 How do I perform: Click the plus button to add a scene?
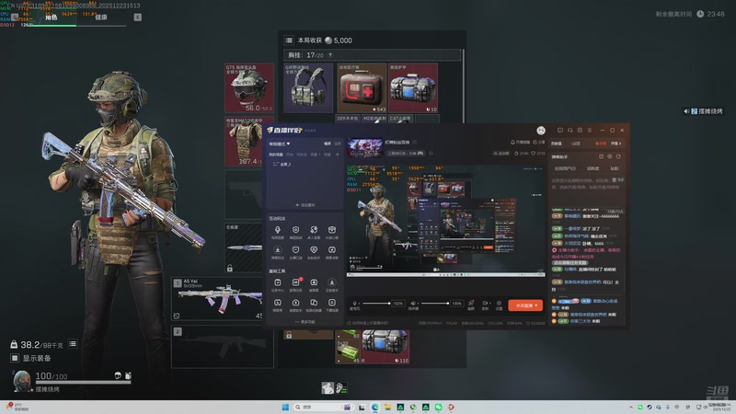[x=337, y=155]
